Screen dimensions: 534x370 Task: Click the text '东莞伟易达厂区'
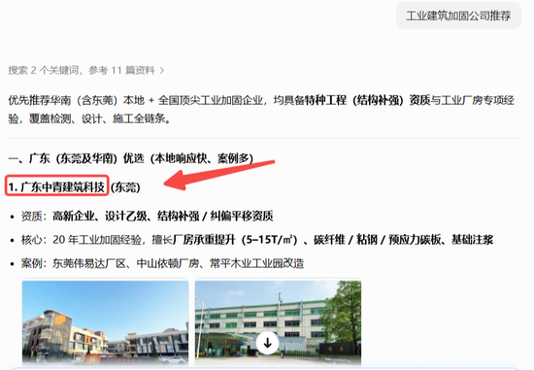click(x=89, y=263)
